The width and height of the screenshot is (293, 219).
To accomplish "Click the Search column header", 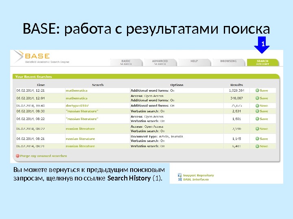I will point(98,85).
